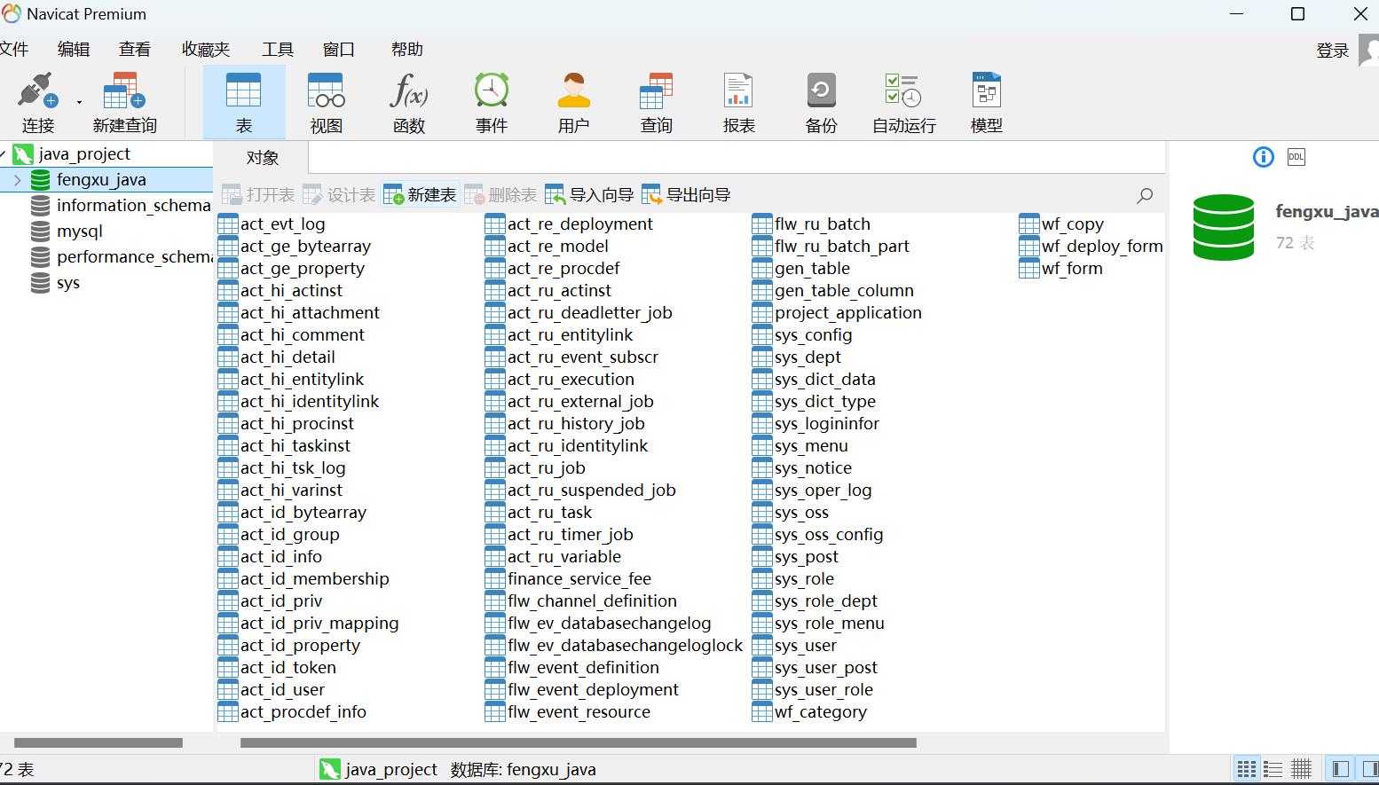Click the DDL icon in right panel
Image resolution: width=1379 pixels, height=785 pixels.
click(x=1296, y=157)
